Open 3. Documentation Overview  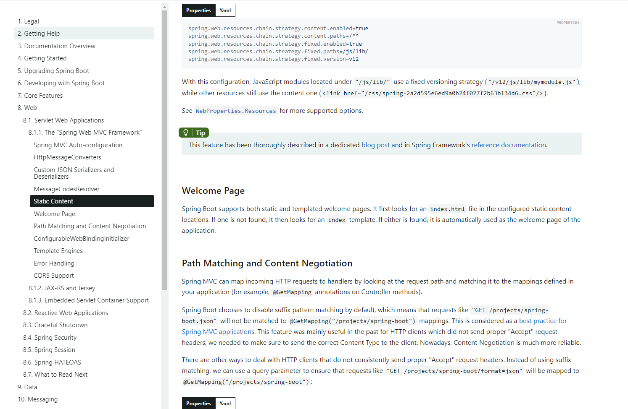[x=56, y=46]
